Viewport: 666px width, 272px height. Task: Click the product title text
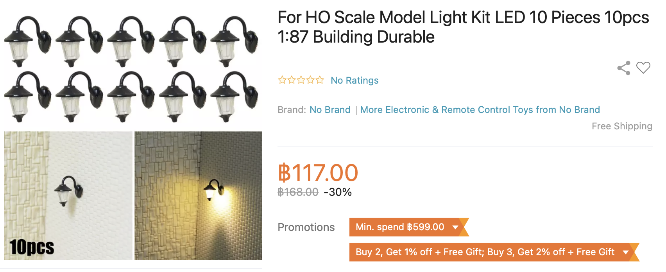pyautogui.click(x=463, y=27)
